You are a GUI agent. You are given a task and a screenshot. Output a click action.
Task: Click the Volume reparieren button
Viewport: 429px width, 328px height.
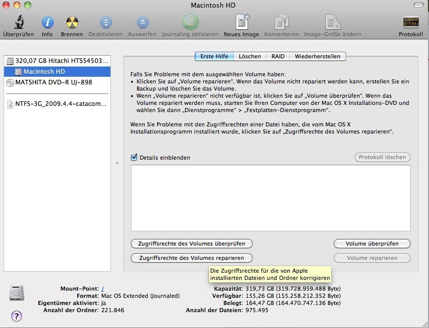tap(372, 258)
